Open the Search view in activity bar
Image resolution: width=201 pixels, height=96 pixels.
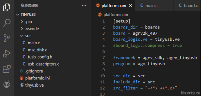click(x=7, y=23)
